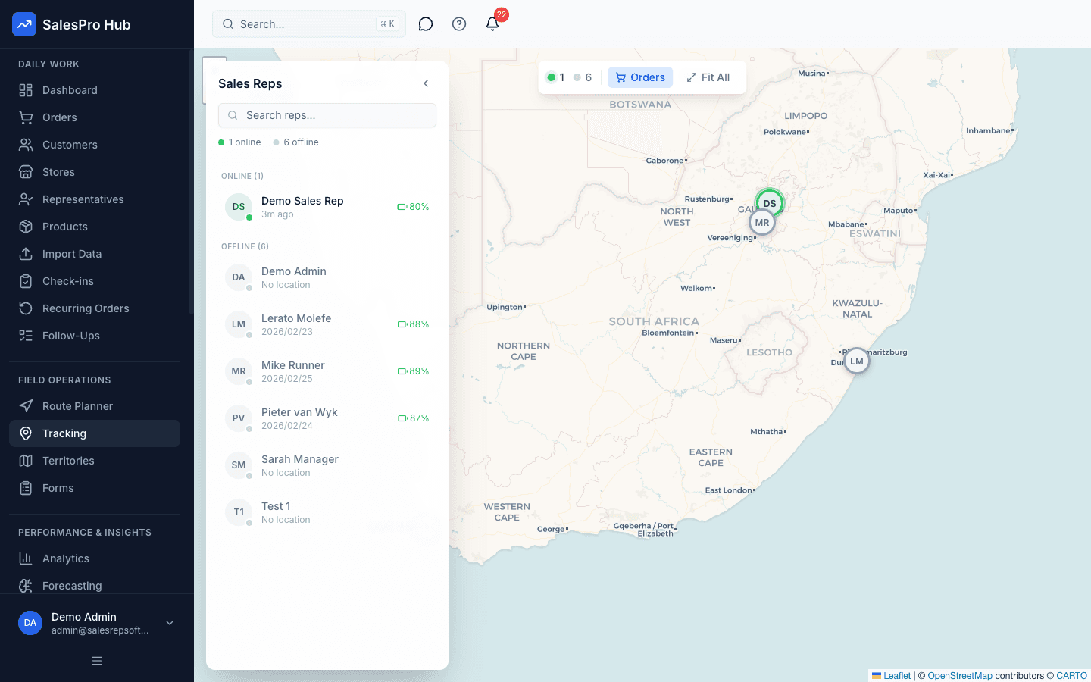Click the Fit All button

pos(708,77)
